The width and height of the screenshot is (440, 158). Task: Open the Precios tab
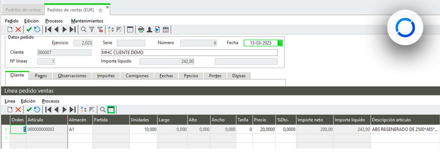(x=191, y=75)
